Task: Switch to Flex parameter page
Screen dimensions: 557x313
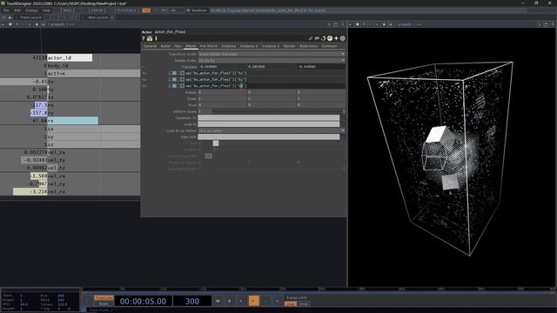Action: [x=178, y=46]
